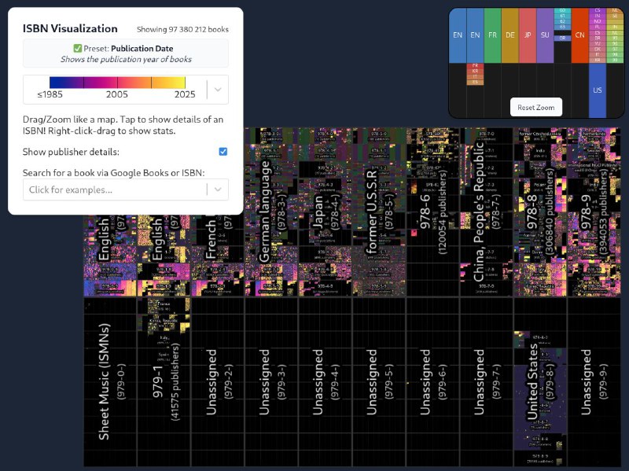This screenshot has height=471, width=629.
Task: Click the Reset Zoom button
Action: (x=535, y=106)
